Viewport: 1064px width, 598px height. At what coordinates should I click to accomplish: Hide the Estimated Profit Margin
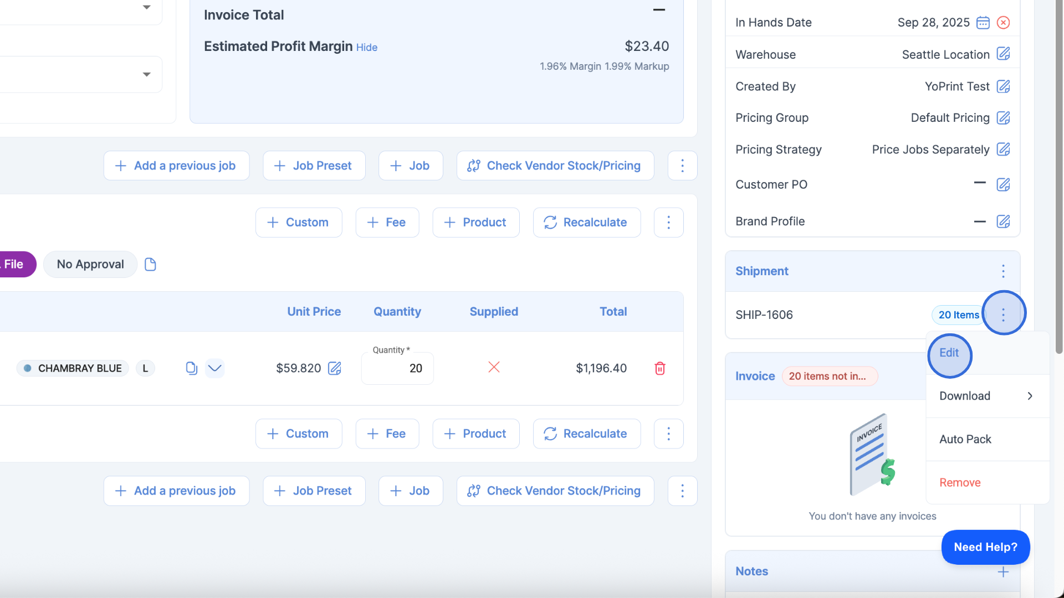click(x=366, y=48)
